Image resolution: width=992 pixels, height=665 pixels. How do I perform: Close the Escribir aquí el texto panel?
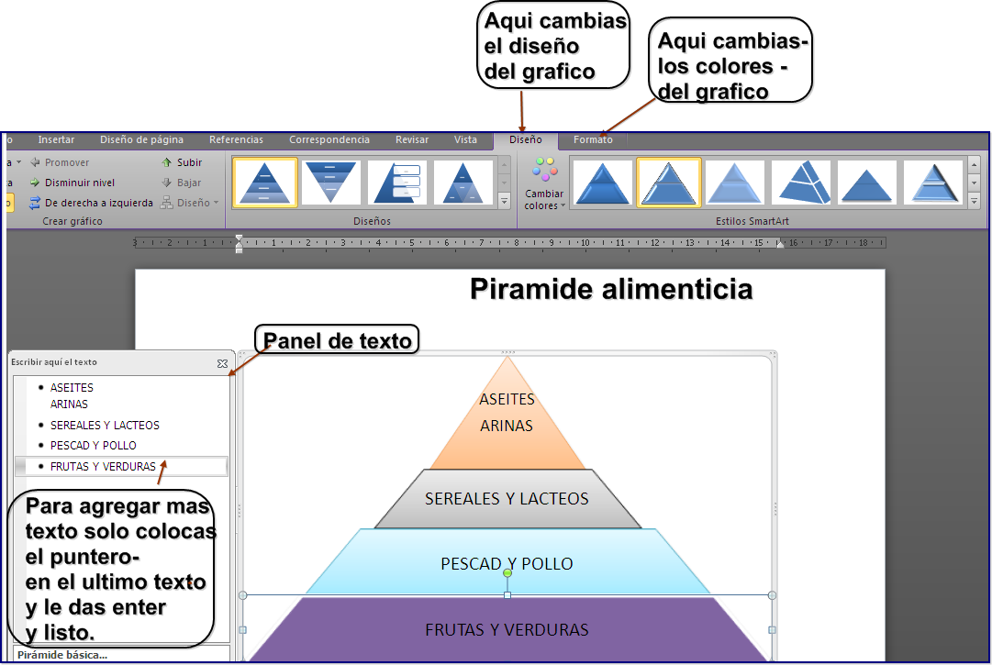[x=222, y=362]
